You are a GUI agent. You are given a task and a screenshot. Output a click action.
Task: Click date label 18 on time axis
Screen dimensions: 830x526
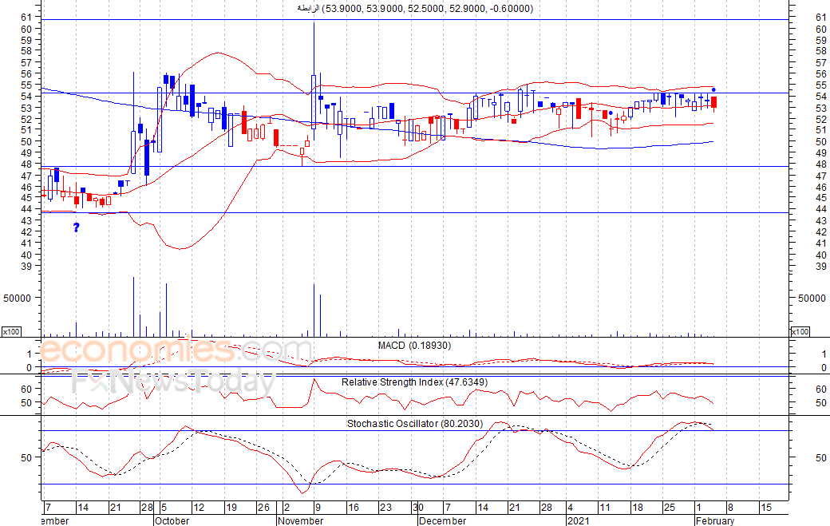(x=638, y=508)
